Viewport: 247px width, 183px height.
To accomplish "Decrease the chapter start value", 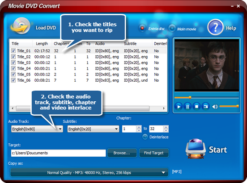I will [139, 130].
